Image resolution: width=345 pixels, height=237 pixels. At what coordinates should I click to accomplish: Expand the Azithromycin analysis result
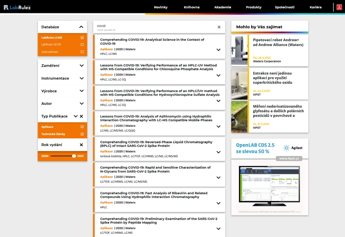(x=218, y=126)
